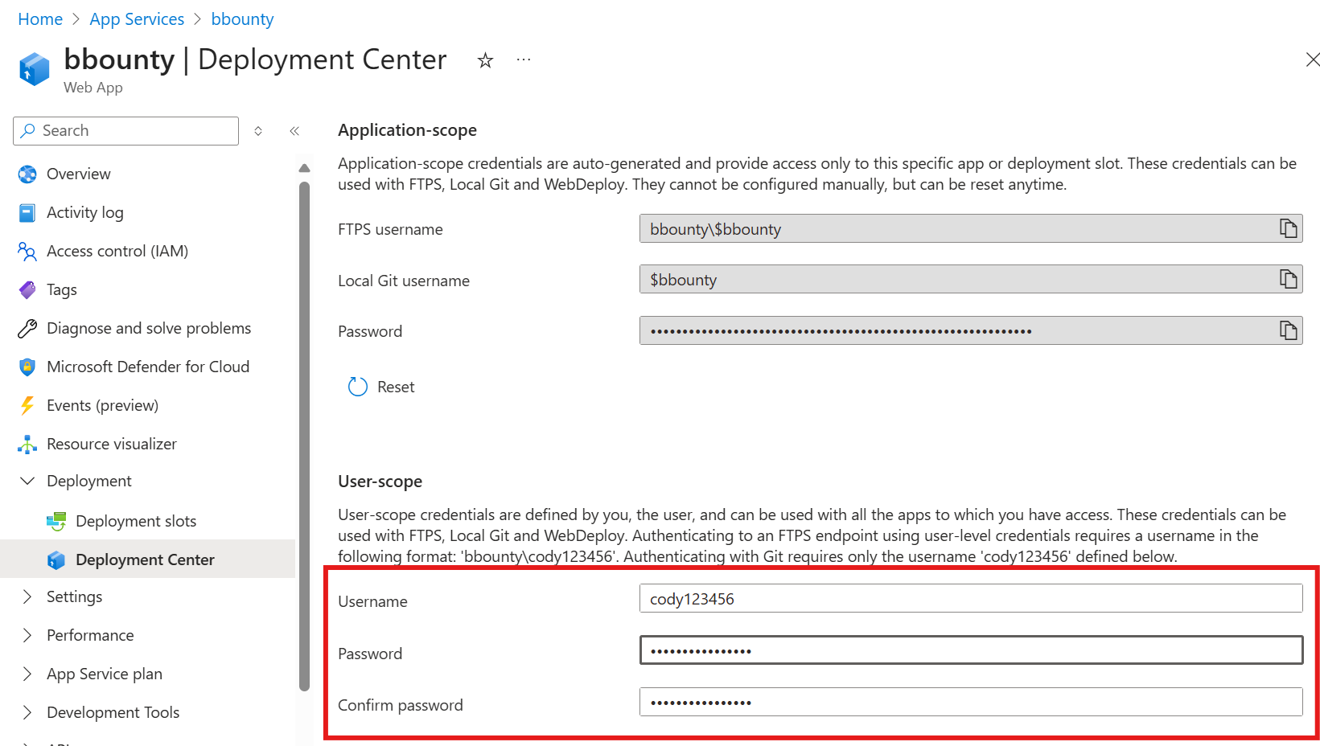Collapse the Deployment section
The image size is (1320, 746).
[27, 481]
